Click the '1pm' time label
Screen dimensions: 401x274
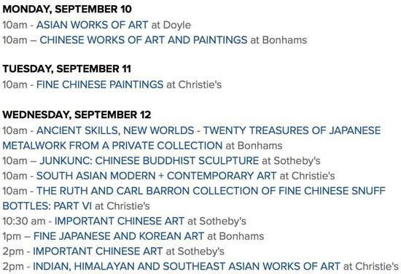(x=12, y=236)
